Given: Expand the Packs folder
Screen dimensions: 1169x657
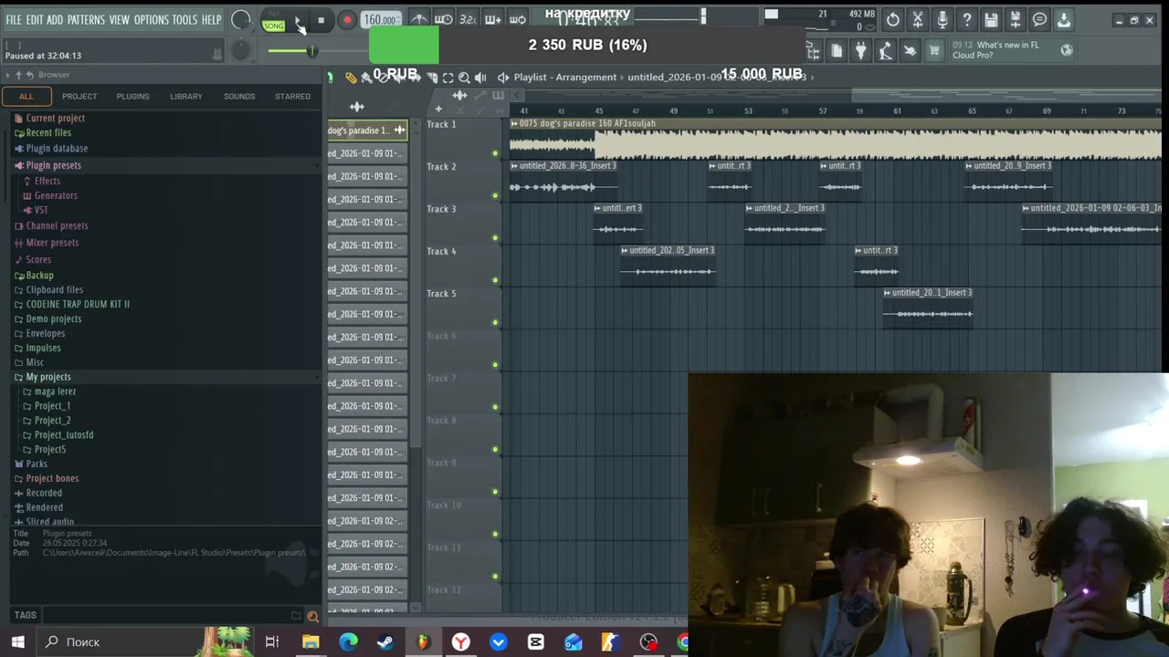Looking at the screenshot, I should 37,464.
